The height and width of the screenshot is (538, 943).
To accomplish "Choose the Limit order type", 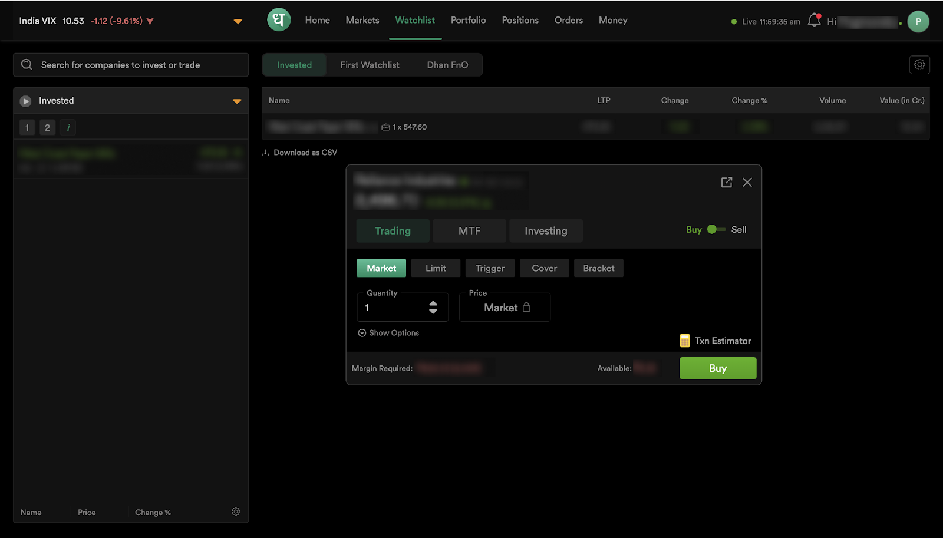I will click(436, 268).
